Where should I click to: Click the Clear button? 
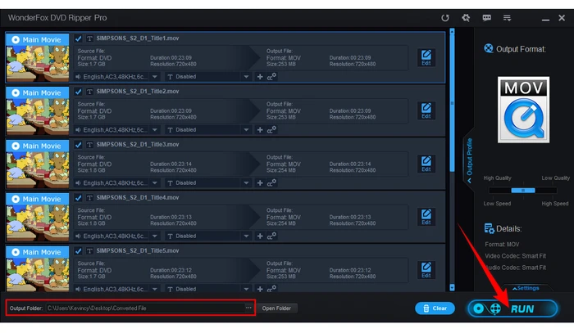(x=435, y=308)
